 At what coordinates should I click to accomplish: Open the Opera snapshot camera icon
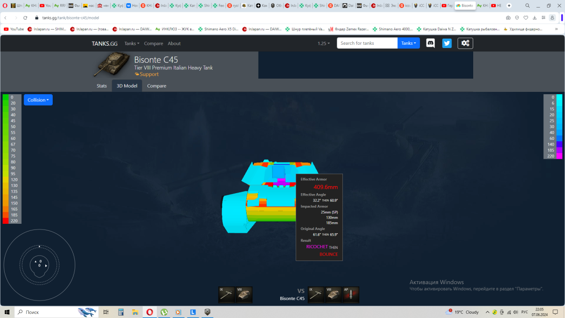pos(508,17)
